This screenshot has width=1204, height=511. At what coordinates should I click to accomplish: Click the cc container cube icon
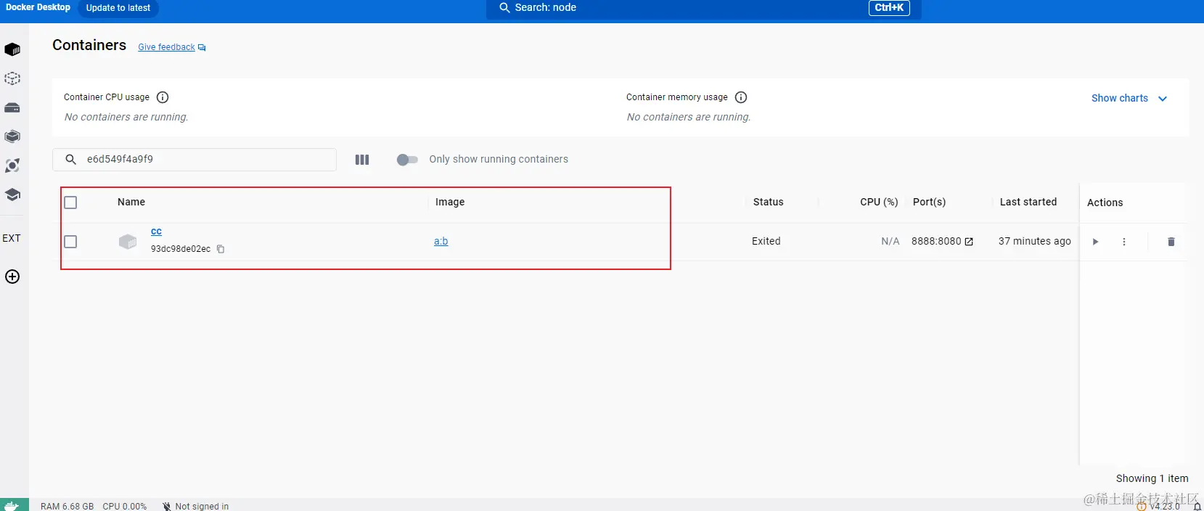pyautogui.click(x=128, y=242)
